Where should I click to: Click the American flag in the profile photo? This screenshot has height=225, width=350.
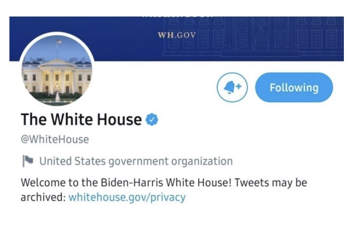coord(58,42)
